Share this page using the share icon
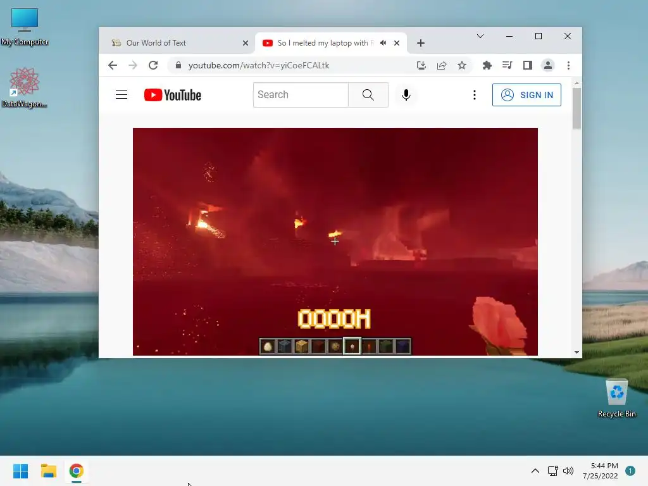 [x=441, y=65]
